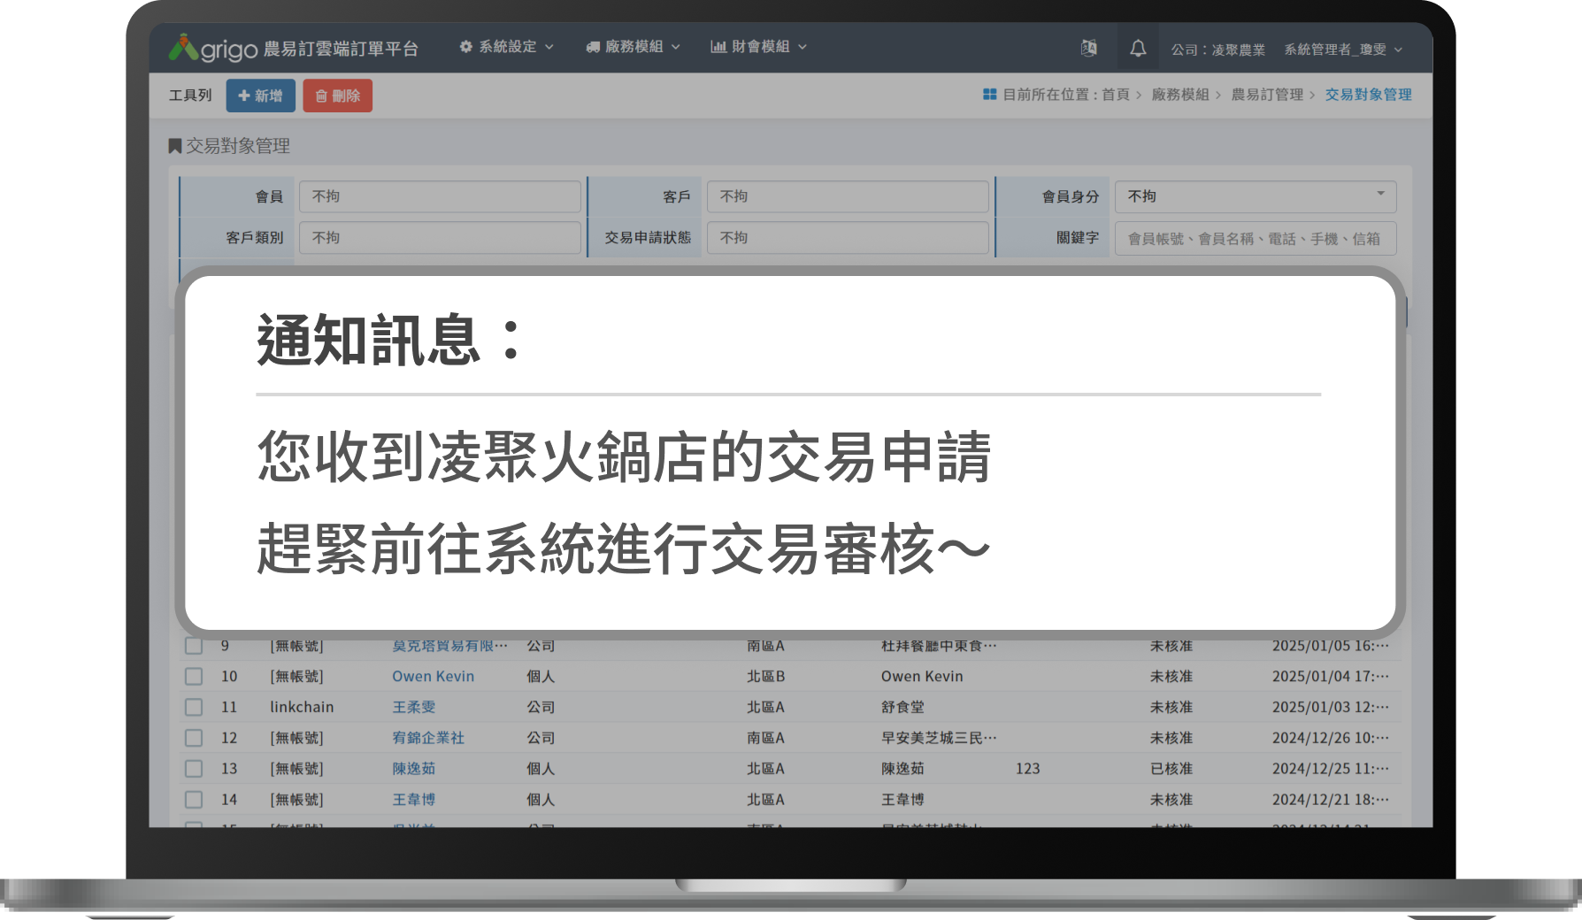Click the breadcrumb grid location icon
The image size is (1582, 920).
coord(989,95)
